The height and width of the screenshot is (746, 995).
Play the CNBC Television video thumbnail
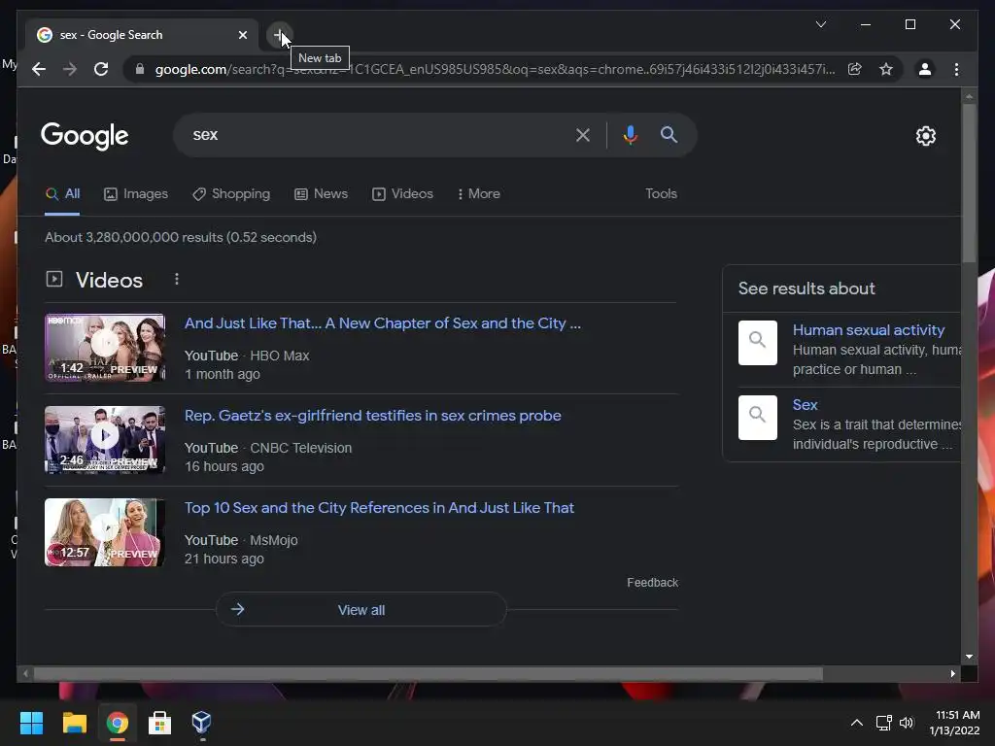pyautogui.click(x=105, y=440)
